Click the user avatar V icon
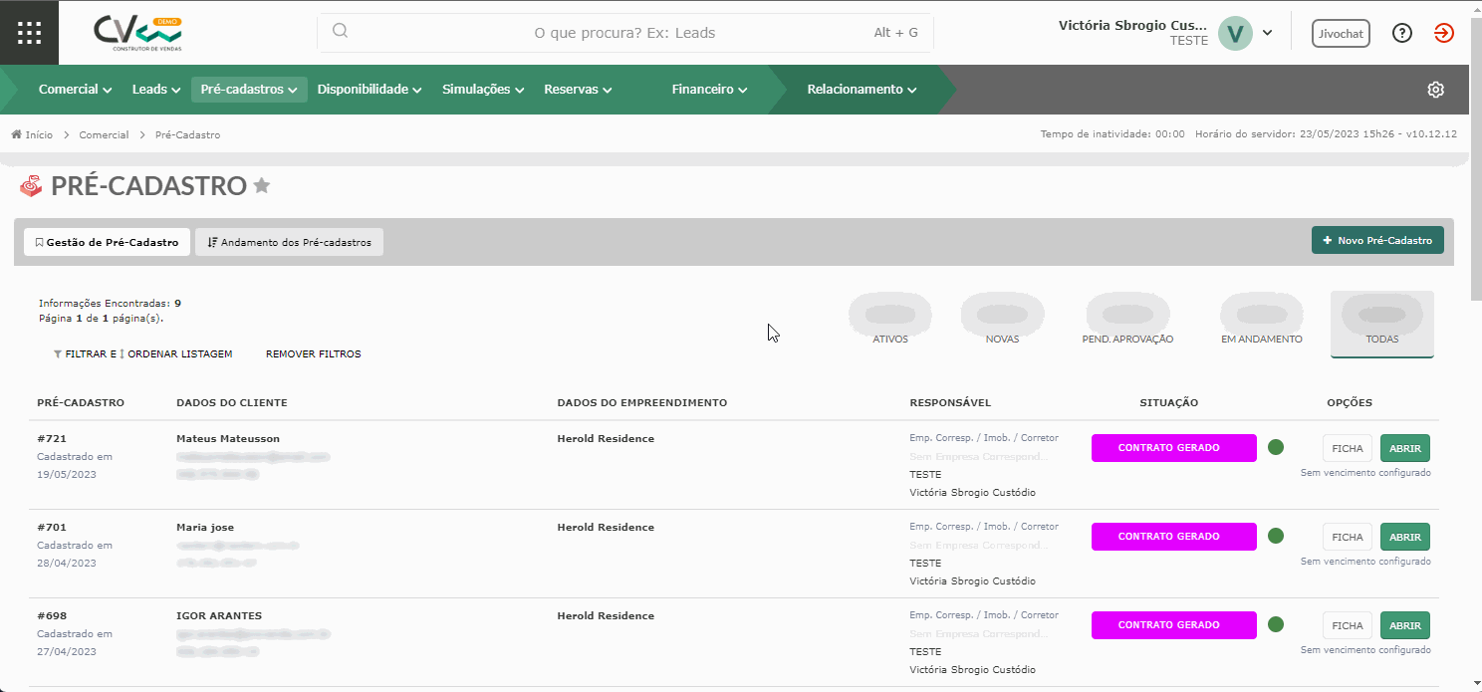The width and height of the screenshot is (1482, 692). [x=1235, y=33]
